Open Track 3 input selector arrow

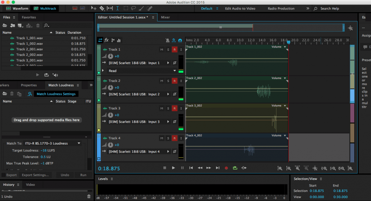168,122
